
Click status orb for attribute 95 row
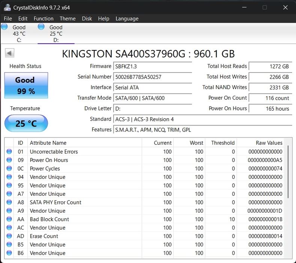[9, 185]
